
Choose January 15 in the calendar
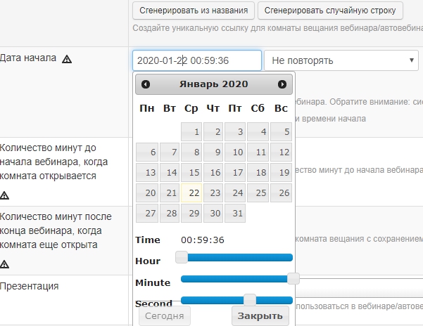click(191, 173)
